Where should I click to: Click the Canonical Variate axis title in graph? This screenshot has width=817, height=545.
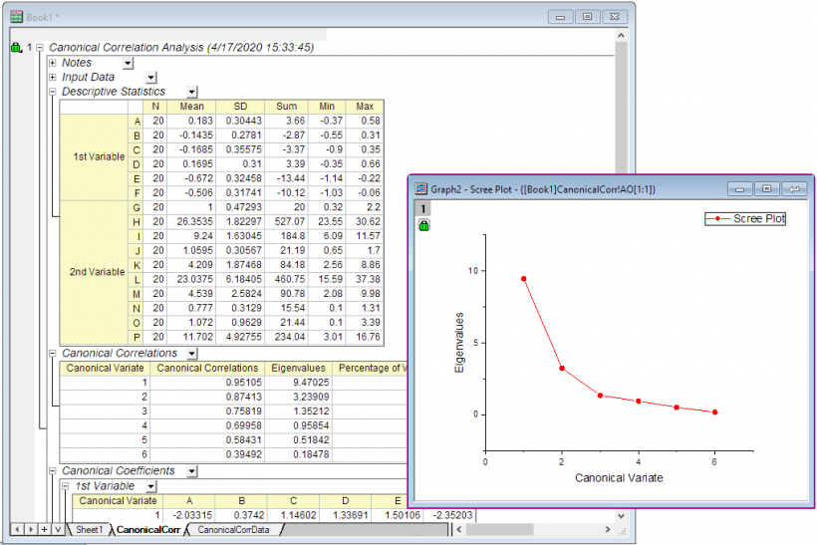pos(619,478)
